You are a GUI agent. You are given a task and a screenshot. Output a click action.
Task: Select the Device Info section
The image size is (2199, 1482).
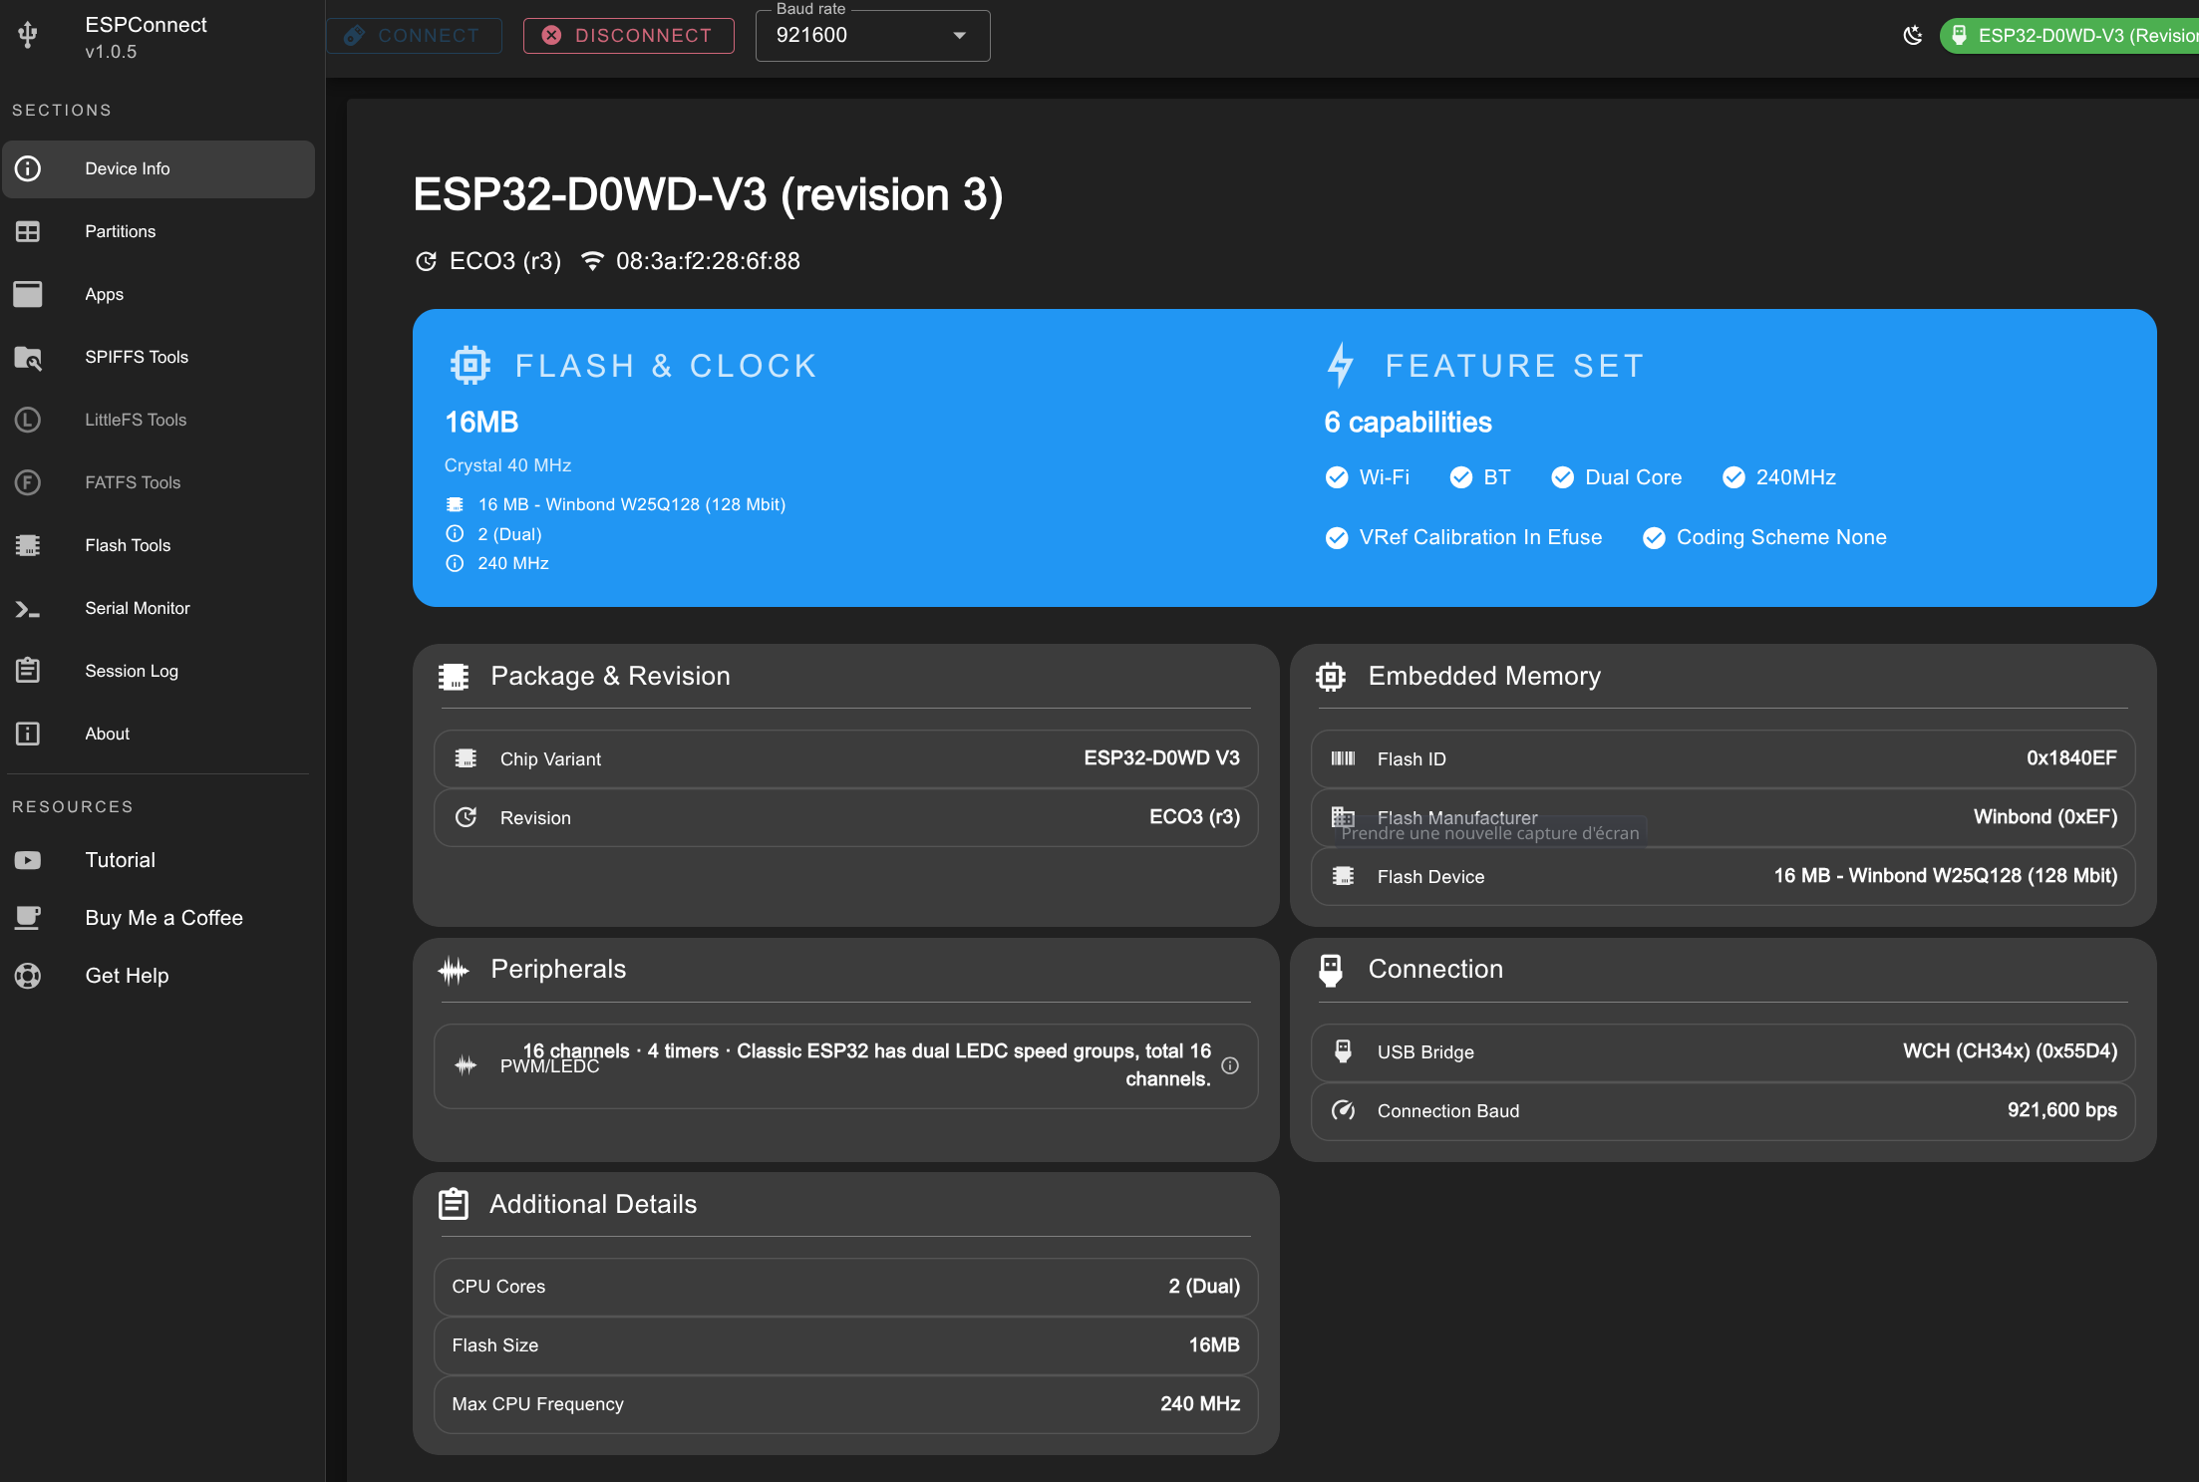click(x=128, y=168)
